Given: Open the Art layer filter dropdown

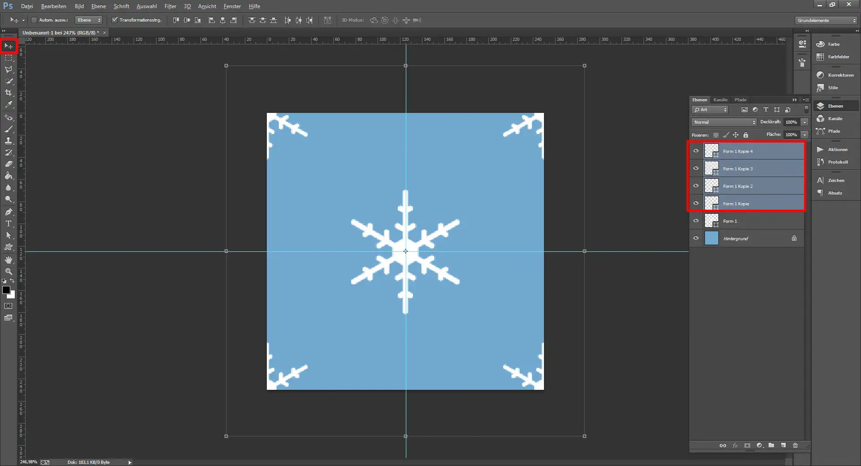Looking at the screenshot, I should [x=710, y=109].
